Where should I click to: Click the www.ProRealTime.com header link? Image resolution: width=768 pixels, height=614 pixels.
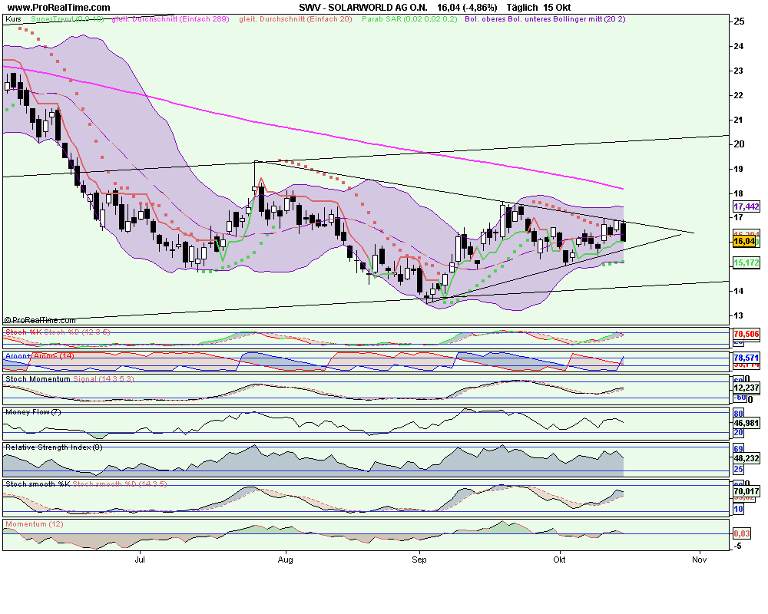click(59, 8)
